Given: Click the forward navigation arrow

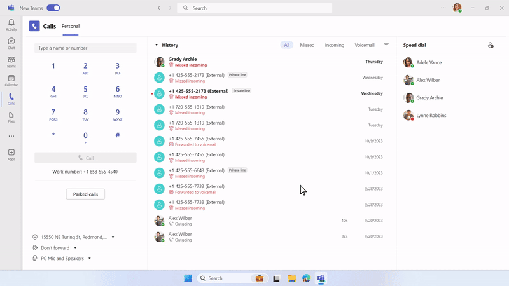Looking at the screenshot, I should tap(170, 8).
